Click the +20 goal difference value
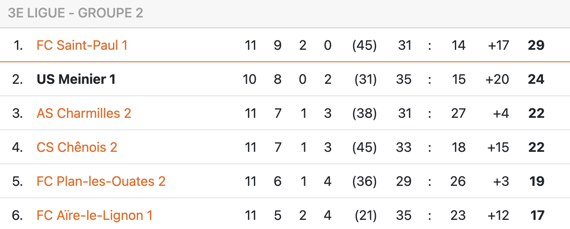Screen dimensions: 570x229 tap(497, 79)
